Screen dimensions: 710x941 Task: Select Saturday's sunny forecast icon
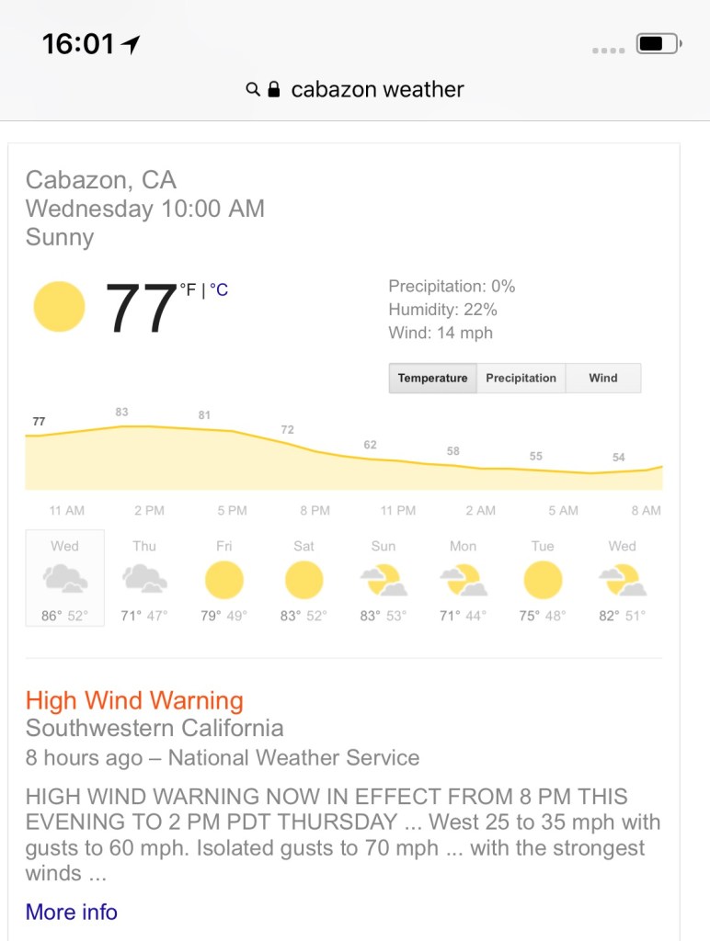[303, 580]
